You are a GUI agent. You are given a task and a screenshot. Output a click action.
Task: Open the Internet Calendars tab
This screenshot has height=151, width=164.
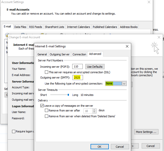pyautogui.click(x=78, y=27)
